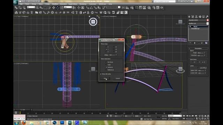Image resolution: width=223 pixels, height=125 pixels.
Task: Select the Select and Rotate tool
Action: [x=57, y=8]
